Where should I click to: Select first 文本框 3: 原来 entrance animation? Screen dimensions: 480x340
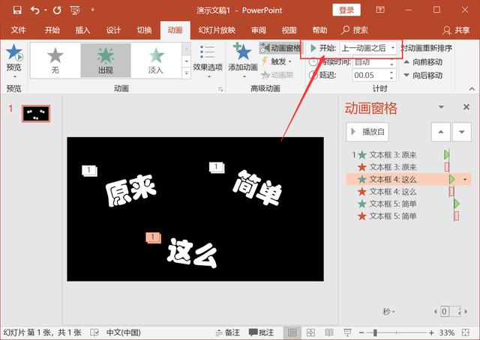409,155
